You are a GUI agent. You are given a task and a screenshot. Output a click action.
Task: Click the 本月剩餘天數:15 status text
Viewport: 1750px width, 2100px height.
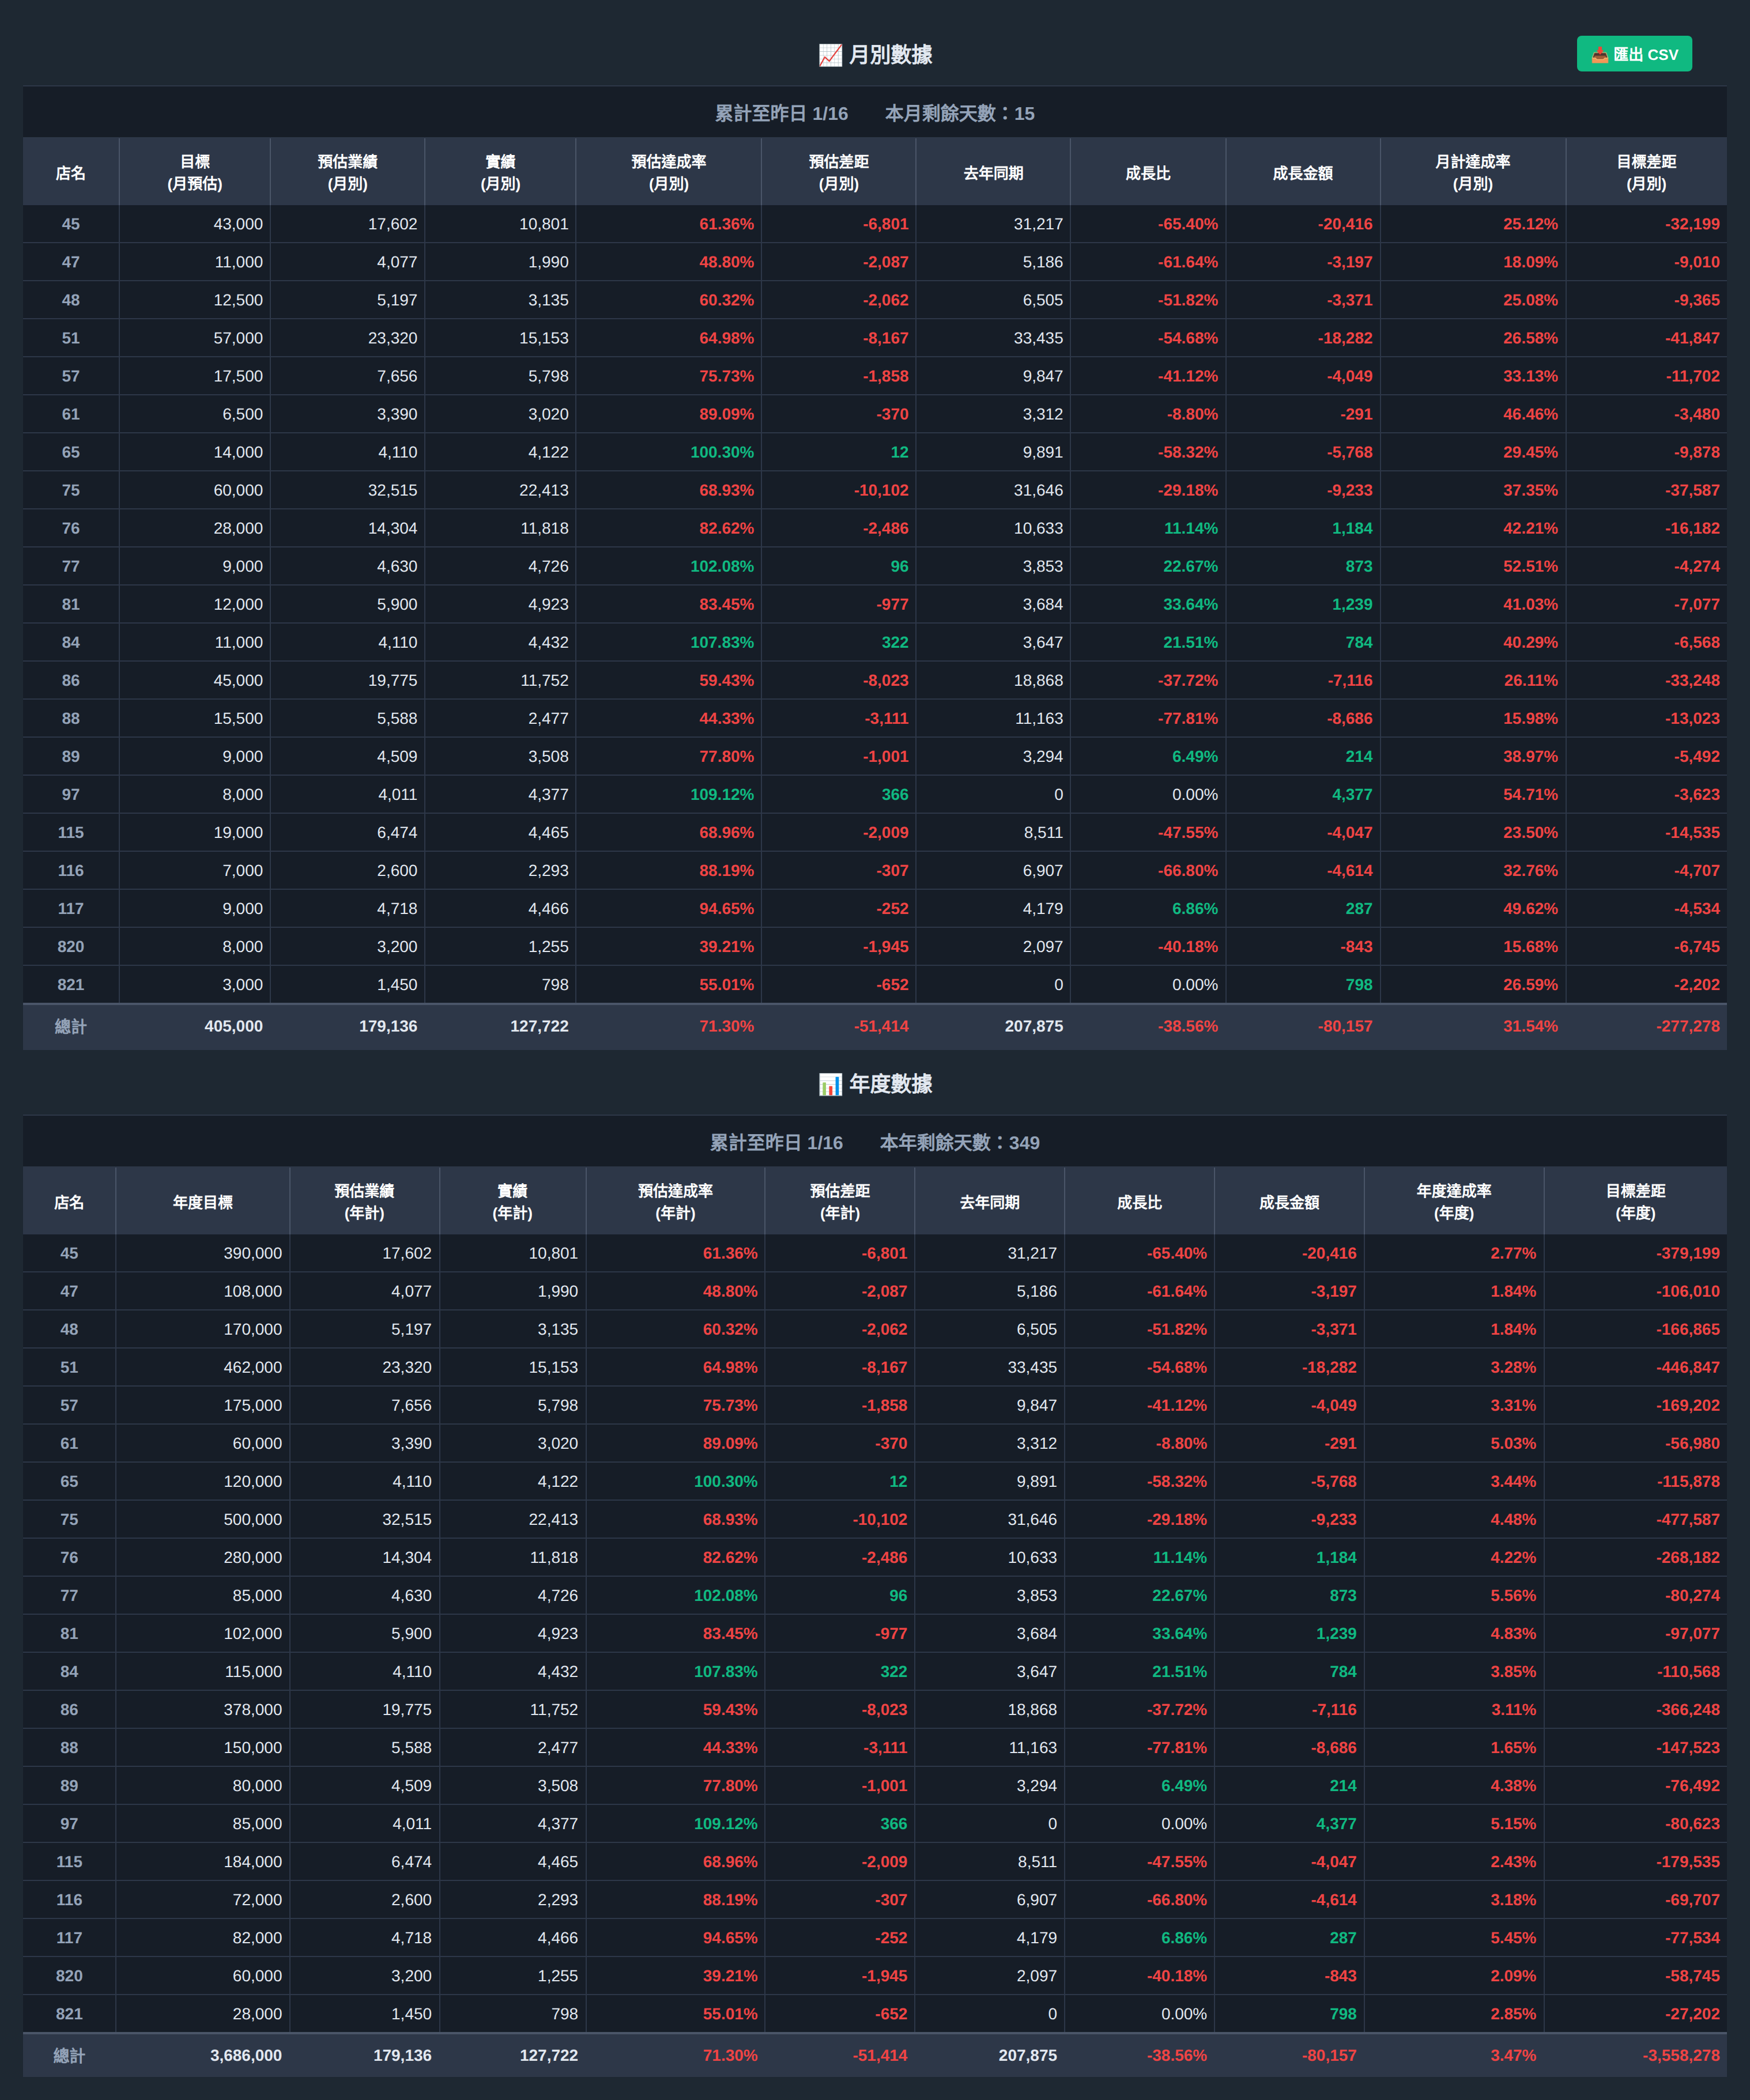click(959, 114)
